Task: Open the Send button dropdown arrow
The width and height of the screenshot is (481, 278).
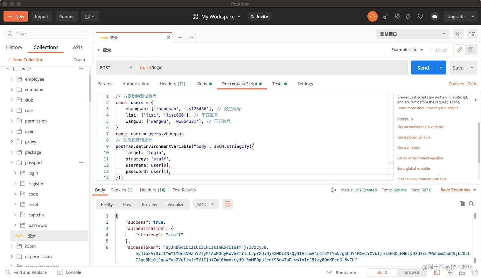Action: 441,68
